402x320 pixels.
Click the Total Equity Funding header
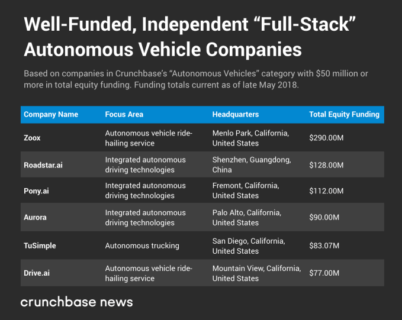(x=344, y=114)
